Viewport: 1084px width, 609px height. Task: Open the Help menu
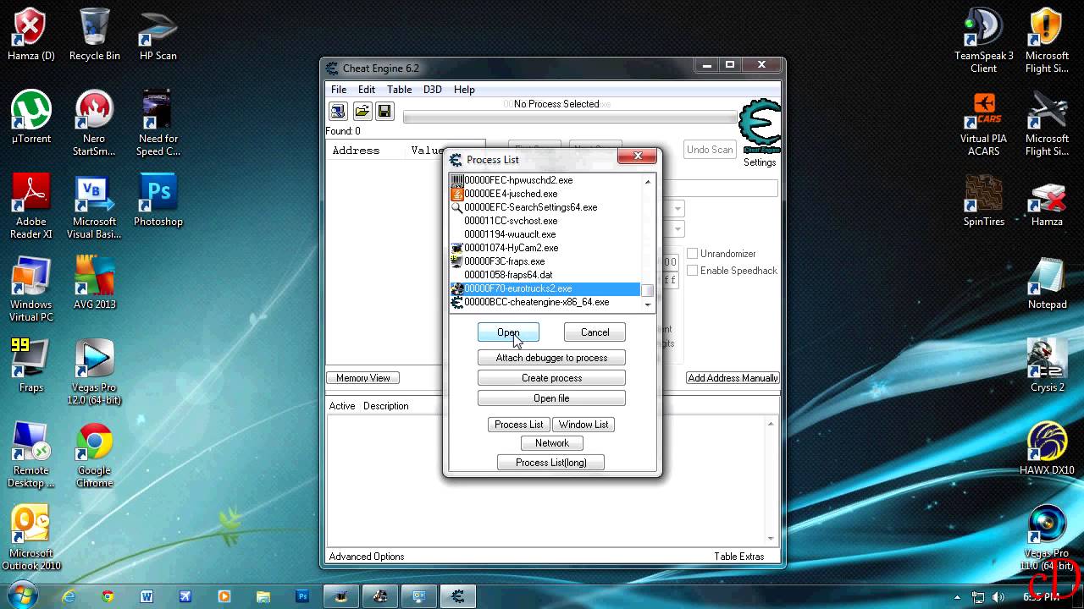coord(464,90)
